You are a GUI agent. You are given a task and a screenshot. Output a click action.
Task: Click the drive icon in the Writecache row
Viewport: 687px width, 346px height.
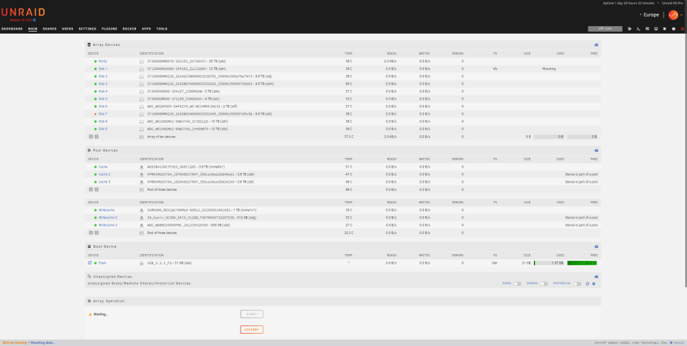pos(142,210)
